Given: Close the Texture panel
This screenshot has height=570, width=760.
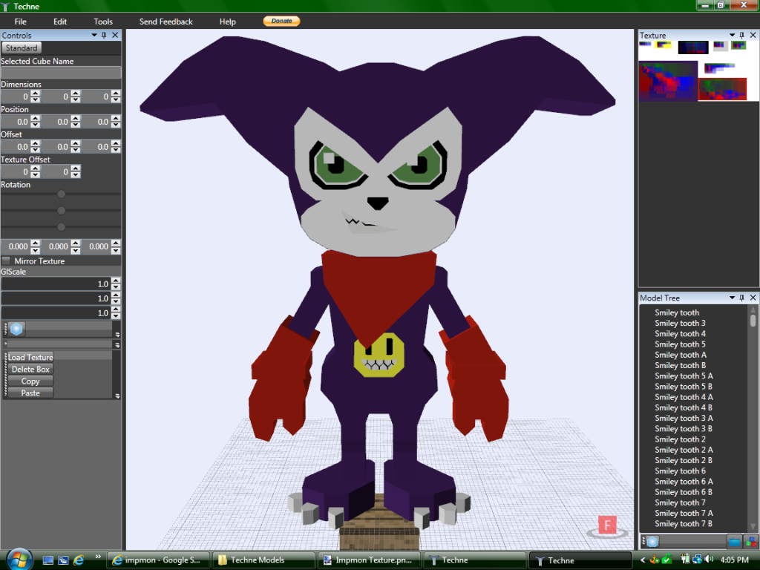Looking at the screenshot, I should click(753, 36).
